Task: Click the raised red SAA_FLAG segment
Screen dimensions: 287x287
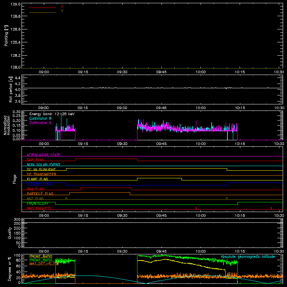Action: point(106,188)
